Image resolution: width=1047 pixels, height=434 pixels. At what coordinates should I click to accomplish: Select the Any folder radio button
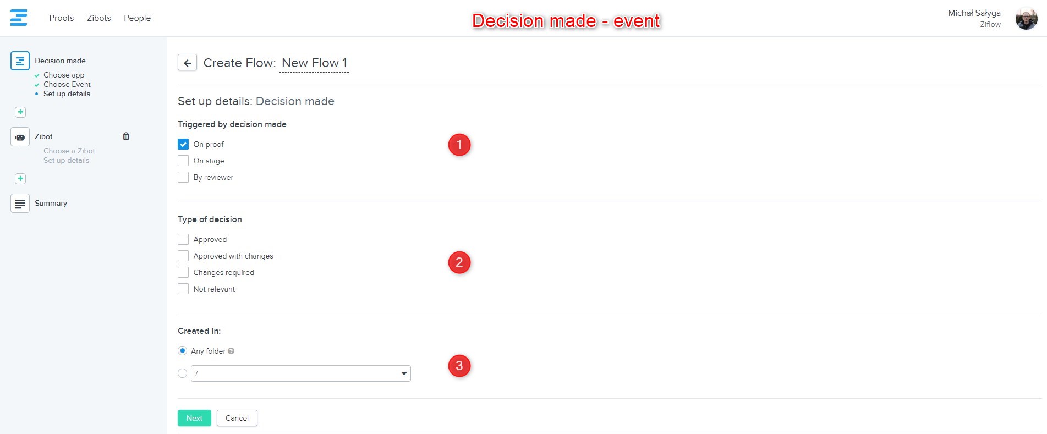tap(183, 351)
